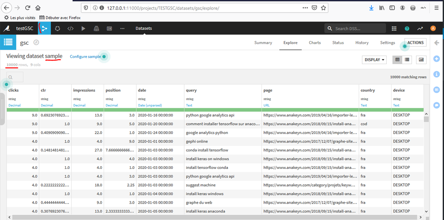The height and width of the screenshot is (220, 444).
Task: Click the testGSC project name
Action: (x=25, y=28)
